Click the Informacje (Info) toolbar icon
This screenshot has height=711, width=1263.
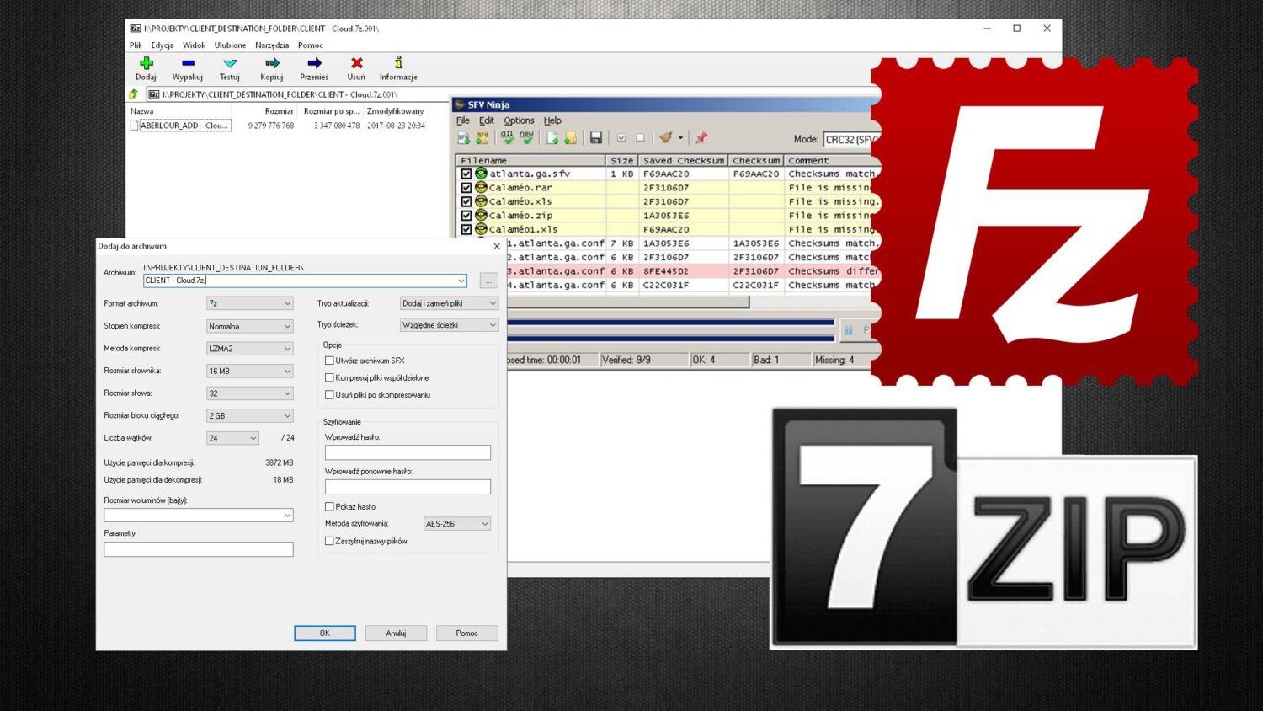coord(398,63)
